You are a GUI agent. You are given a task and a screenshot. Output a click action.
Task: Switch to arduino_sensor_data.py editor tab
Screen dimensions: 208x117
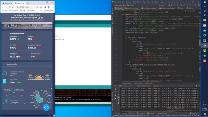[167, 8]
